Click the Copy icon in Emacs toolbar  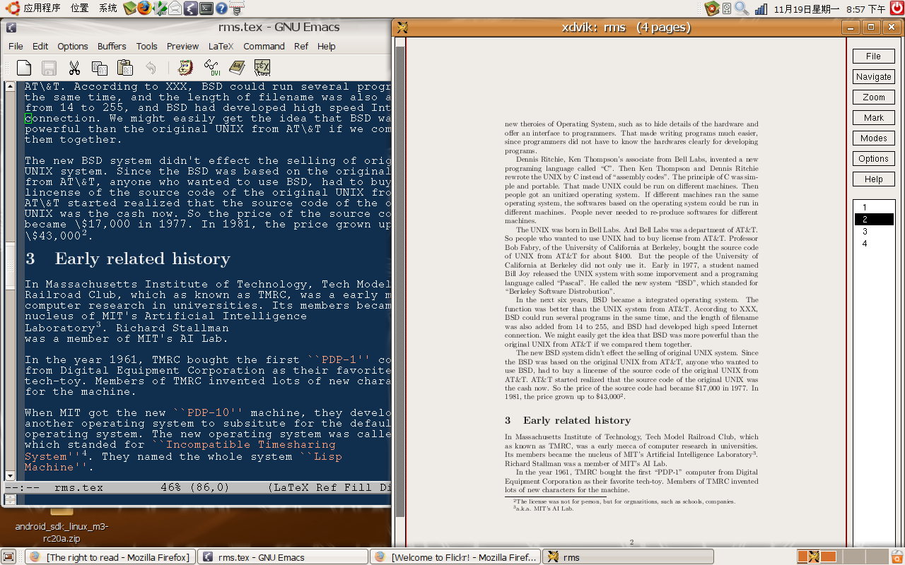click(x=100, y=68)
